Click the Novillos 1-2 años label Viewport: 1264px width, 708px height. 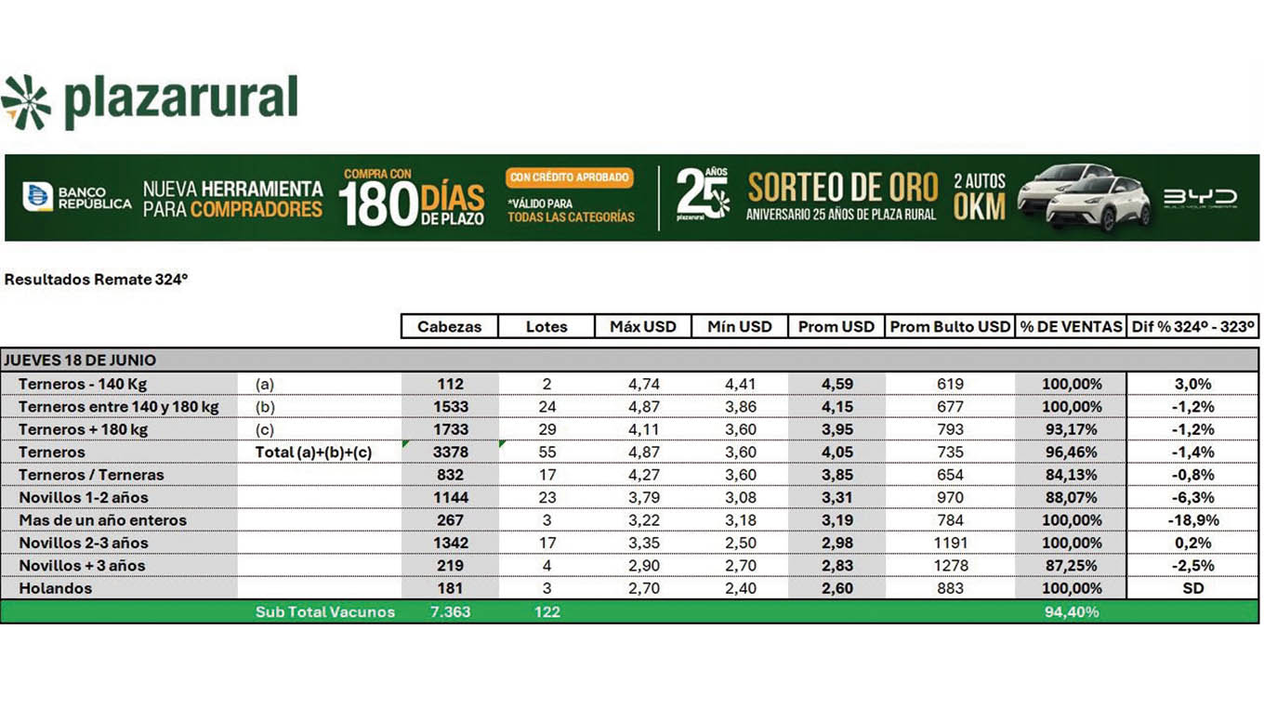84,497
